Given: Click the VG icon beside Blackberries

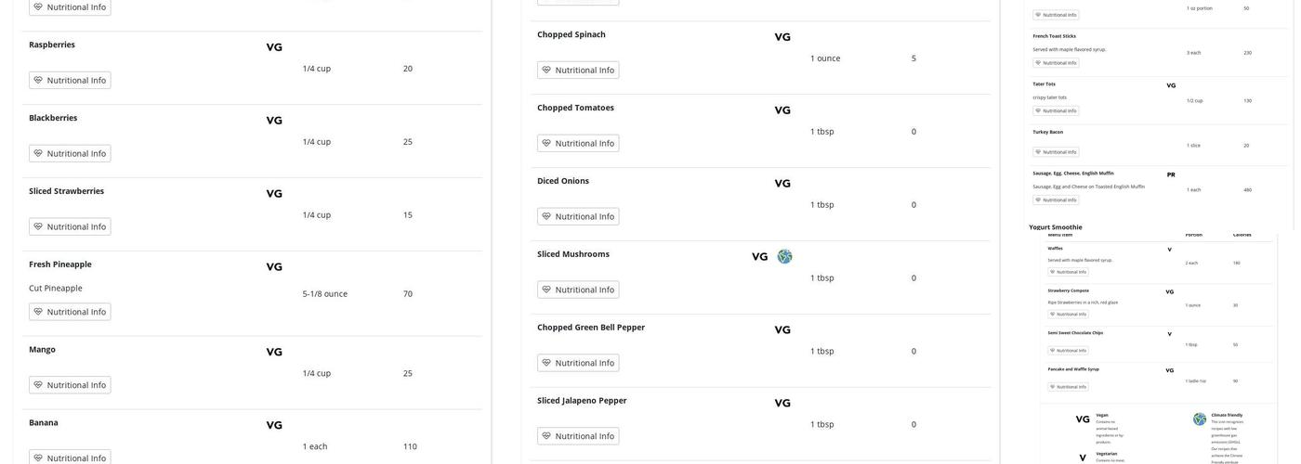Looking at the screenshot, I should (x=274, y=121).
